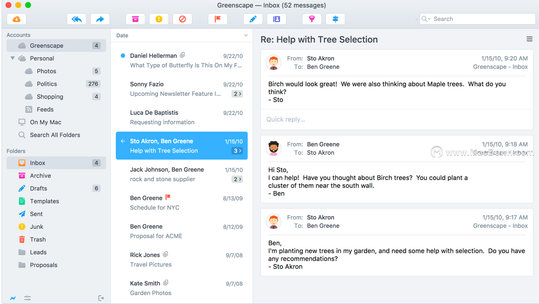Click the Search field
Image resolution: width=539 pixels, height=304 pixels.
click(x=478, y=19)
